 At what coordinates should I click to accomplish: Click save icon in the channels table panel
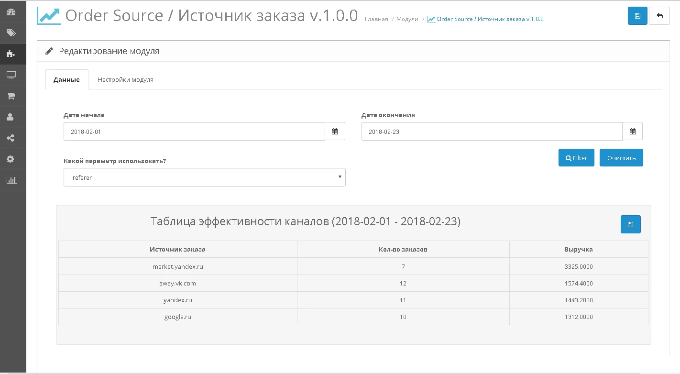coord(630,224)
